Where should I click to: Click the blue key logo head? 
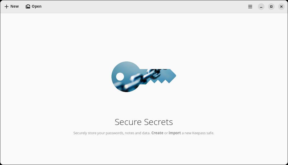[x=126, y=77]
